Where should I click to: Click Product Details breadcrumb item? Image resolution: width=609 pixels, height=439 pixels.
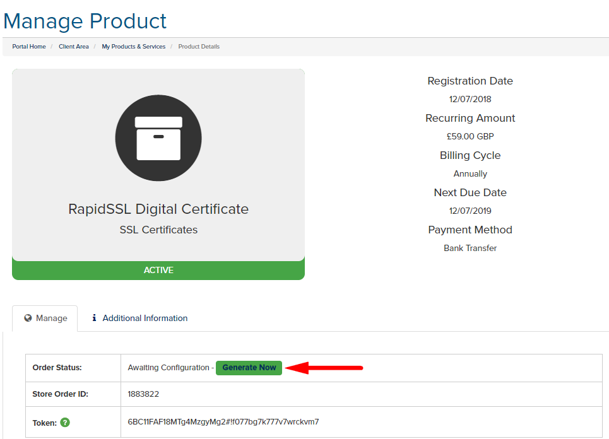[199, 47]
